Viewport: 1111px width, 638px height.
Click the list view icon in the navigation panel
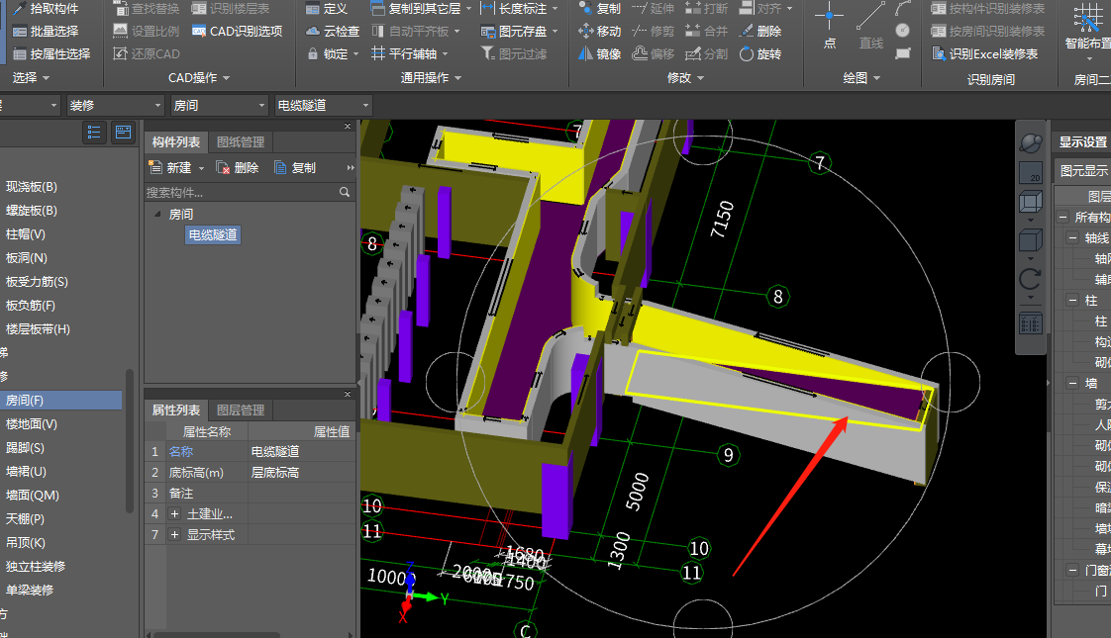tap(93, 133)
